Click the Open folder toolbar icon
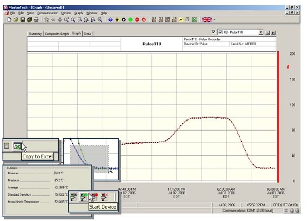307x221 pixels. (16, 20)
